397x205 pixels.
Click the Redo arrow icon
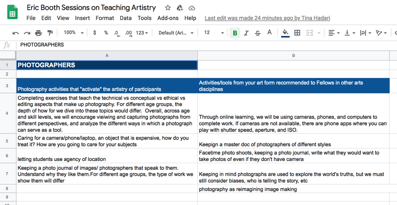tap(27, 33)
